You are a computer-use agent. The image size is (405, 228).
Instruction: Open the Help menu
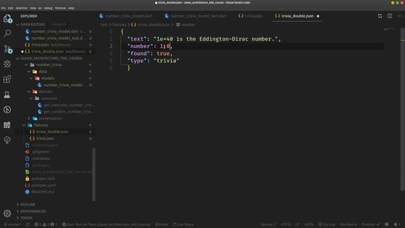(72, 8)
